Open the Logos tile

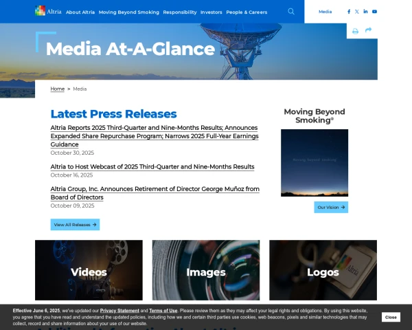click(x=323, y=270)
